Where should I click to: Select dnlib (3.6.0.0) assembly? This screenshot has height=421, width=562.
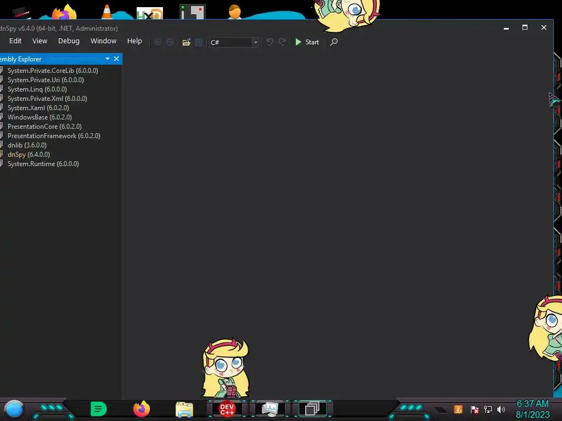27,145
